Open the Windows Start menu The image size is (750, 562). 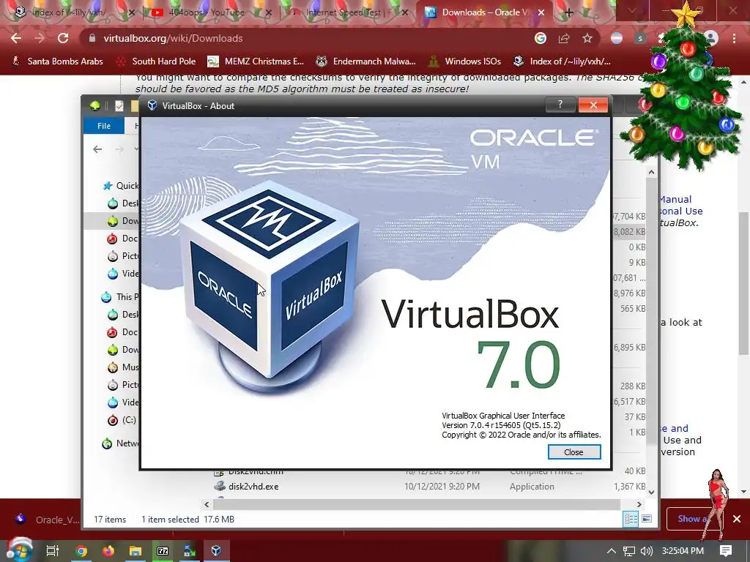pyautogui.click(x=18, y=550)
